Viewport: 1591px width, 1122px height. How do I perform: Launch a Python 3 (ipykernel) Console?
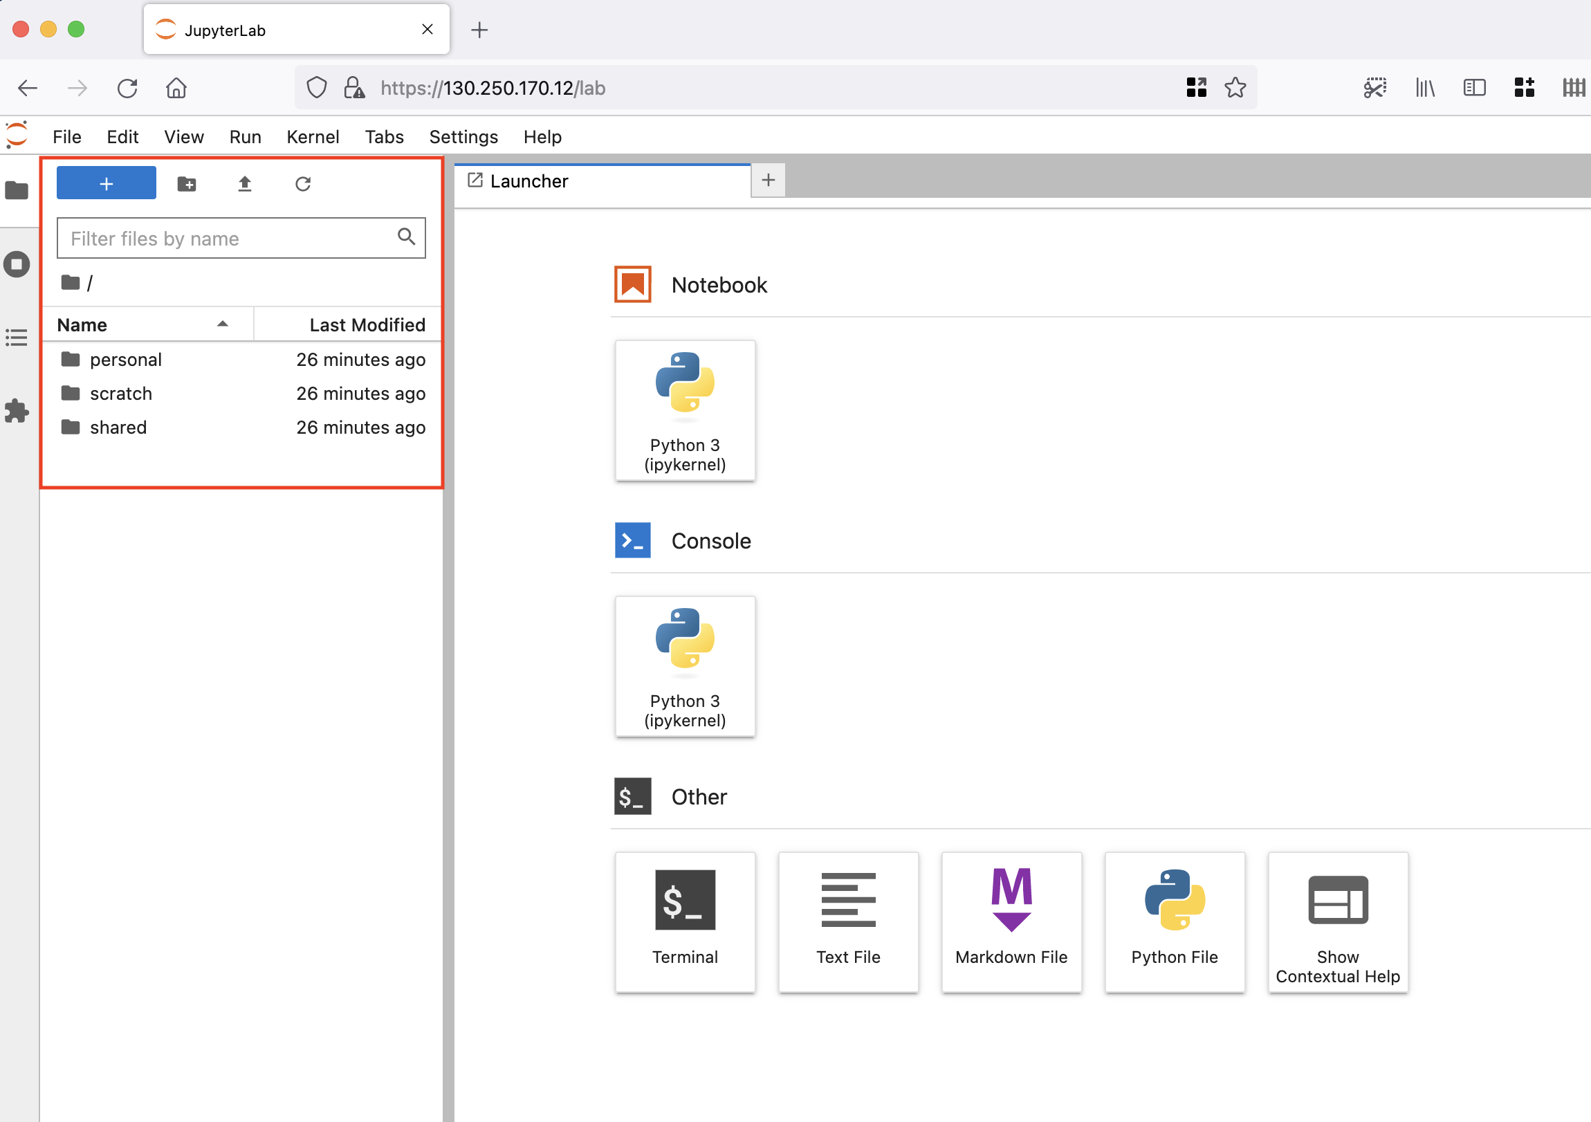click(685, 666)
